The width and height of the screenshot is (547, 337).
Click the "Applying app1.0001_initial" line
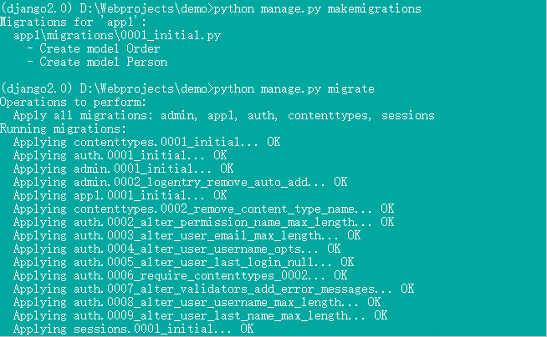[x=120, y=195]
